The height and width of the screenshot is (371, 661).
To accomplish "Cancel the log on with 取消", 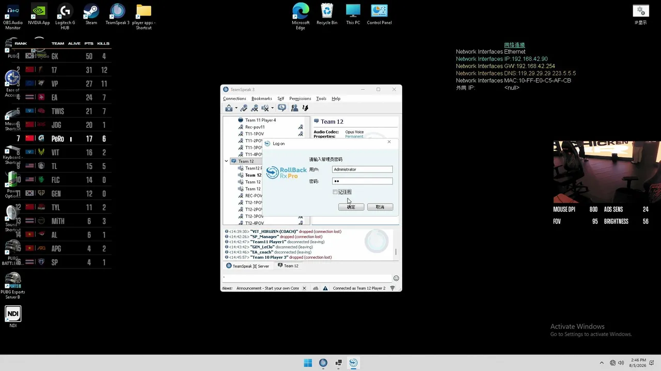I will coord(380,207).
